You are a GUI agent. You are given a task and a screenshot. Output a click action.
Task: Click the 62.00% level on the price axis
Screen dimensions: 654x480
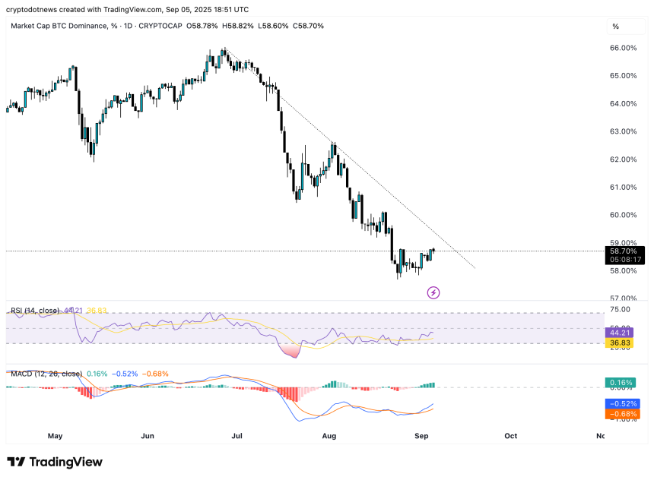[624, 159]
